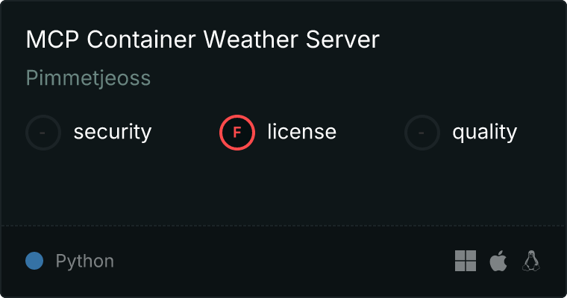Screen dimensions: 567x298
Task: Click the Linux penguin platform icon
Action: (531, 261)
